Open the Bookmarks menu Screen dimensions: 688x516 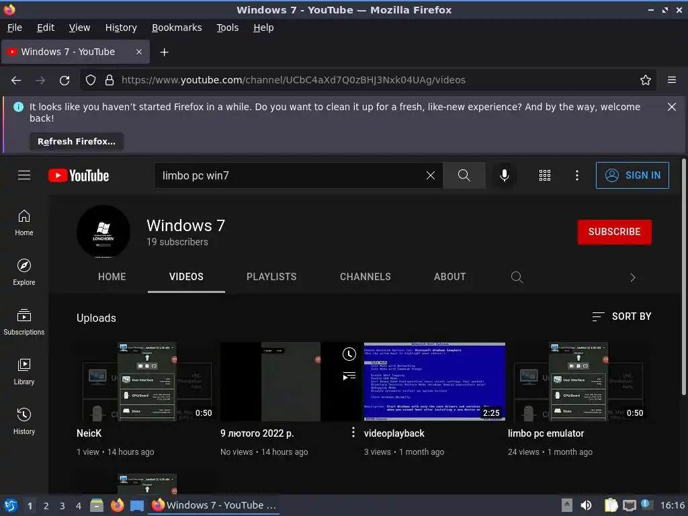[x=177, y=28]
